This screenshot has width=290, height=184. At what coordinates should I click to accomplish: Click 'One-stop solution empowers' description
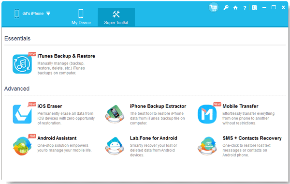click(64, 148)
